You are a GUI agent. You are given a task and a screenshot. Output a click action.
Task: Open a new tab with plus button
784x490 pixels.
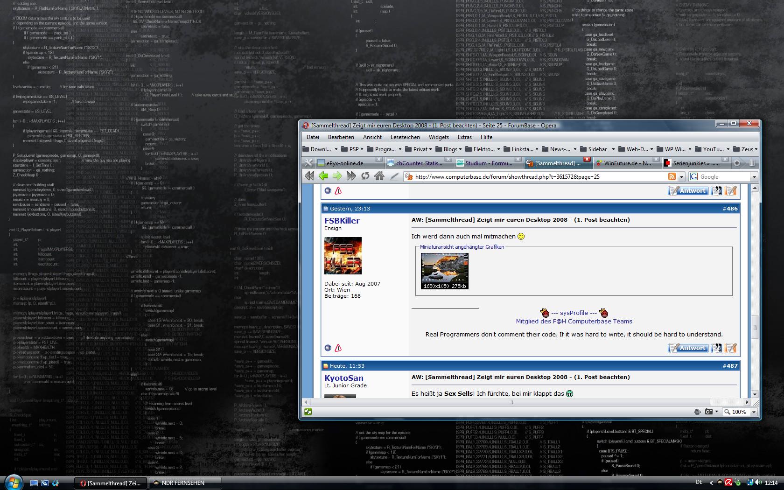point(737,163)
